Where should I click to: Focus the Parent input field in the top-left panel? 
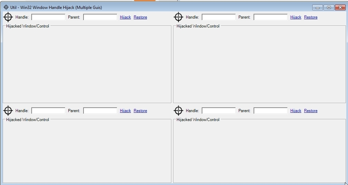[x=100, y=17]
